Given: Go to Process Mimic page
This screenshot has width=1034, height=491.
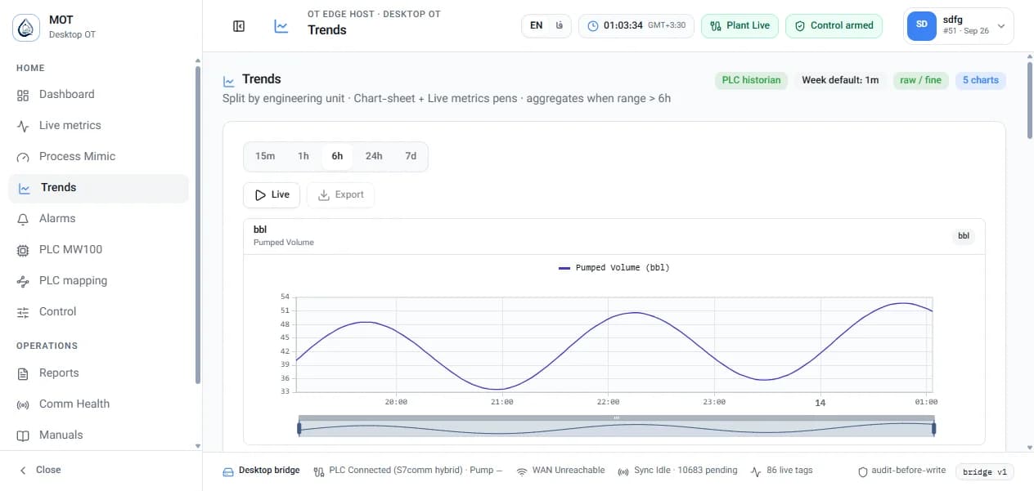Looking at the screenshot, I should click(x=98, y=156).
